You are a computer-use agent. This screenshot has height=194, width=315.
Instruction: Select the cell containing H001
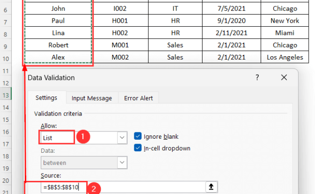coord(120,21)
